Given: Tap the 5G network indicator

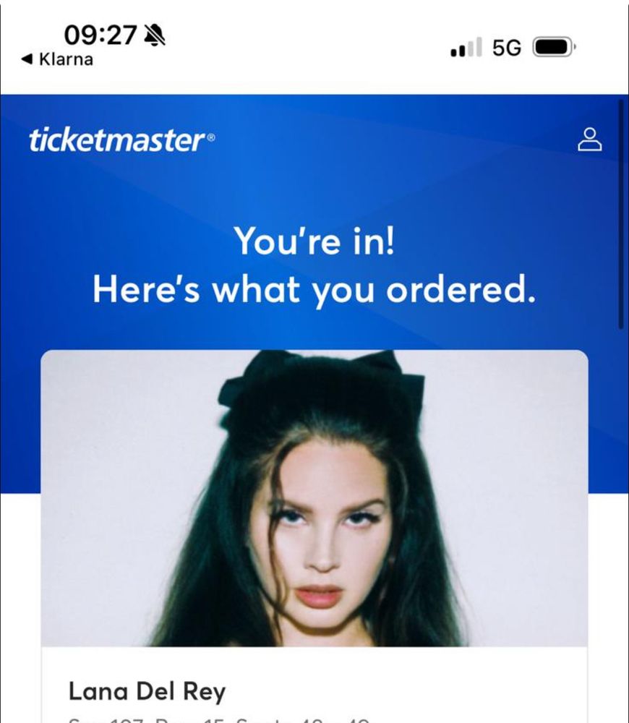Looking at the screenshot, I should [506, 48].
